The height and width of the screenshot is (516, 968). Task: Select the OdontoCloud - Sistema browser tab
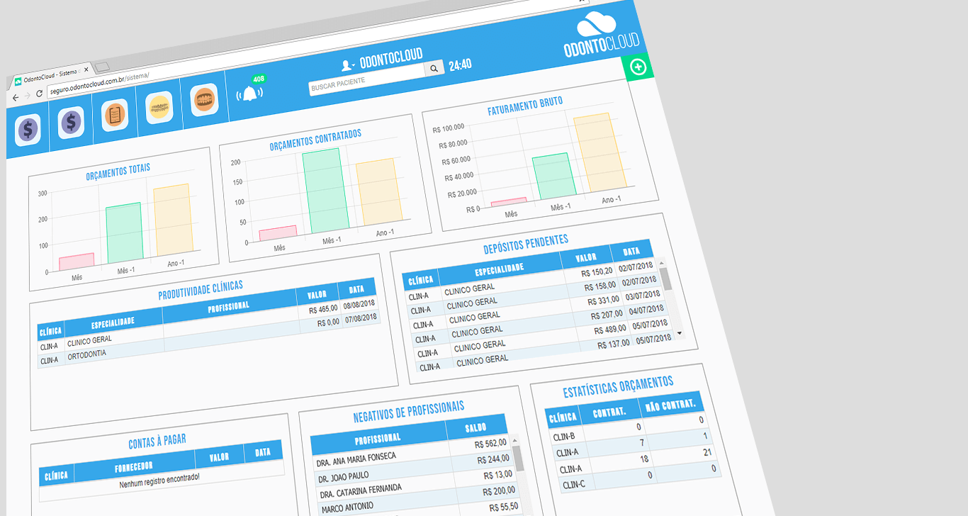pos(52,77)
